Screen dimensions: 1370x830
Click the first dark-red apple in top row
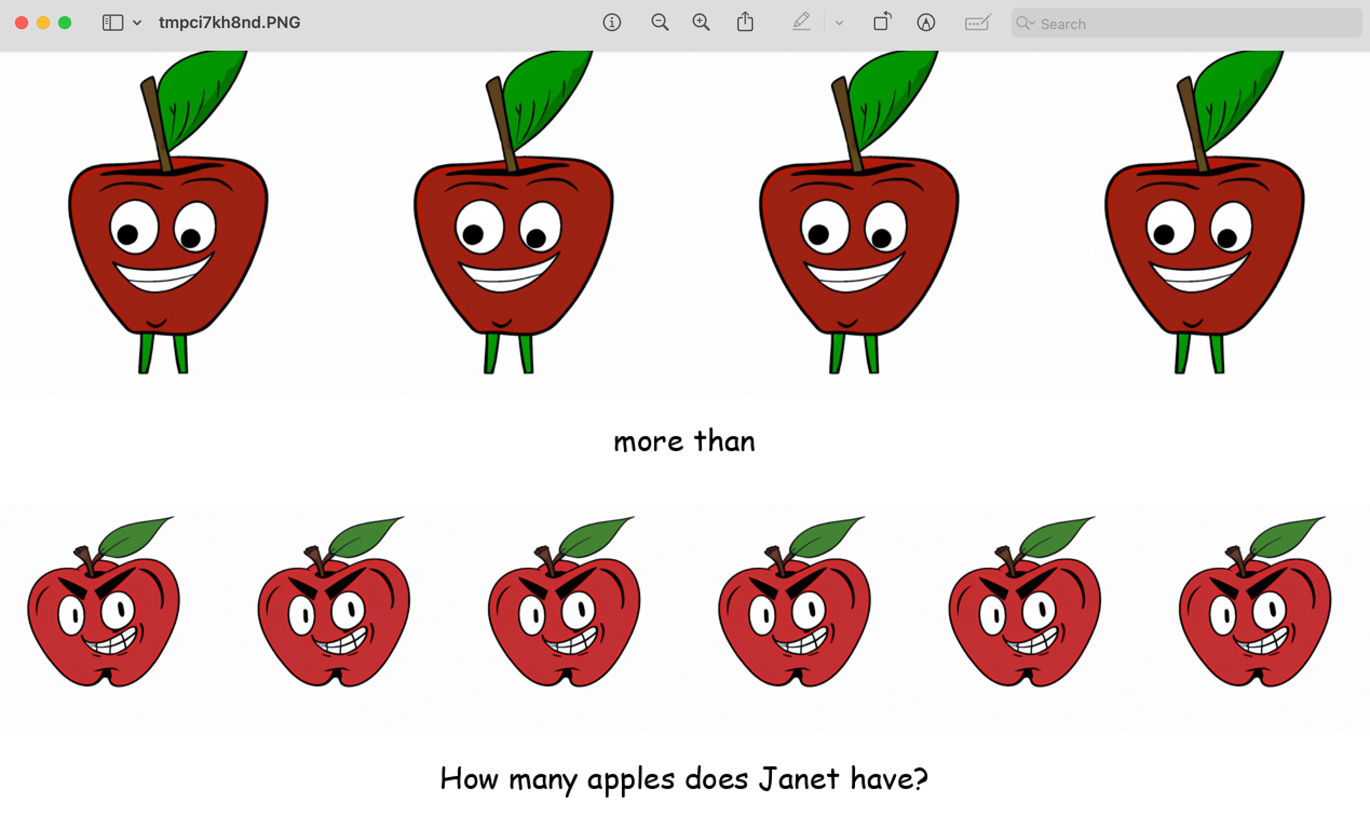167,244
